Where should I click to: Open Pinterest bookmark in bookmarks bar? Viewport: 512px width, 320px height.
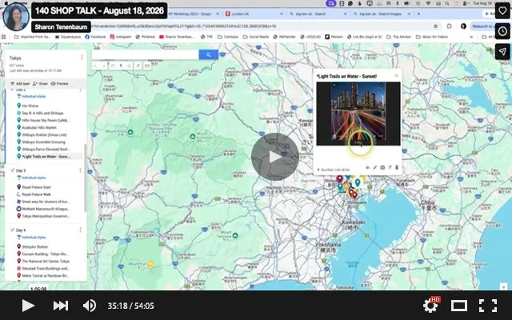click(x=146, y=37)
